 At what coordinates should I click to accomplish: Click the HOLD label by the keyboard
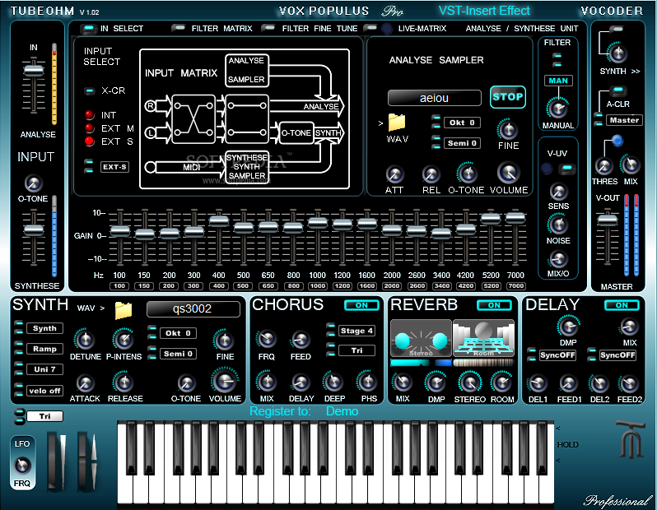click(568, 445)
